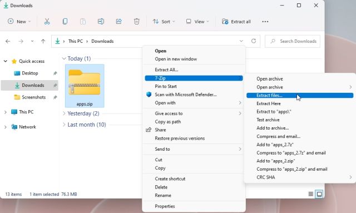Select the apps.zip file thumbnail
This screenshot has width=356, height=213.
point(85,86)
